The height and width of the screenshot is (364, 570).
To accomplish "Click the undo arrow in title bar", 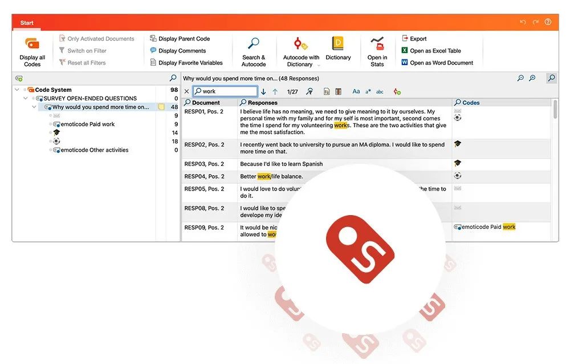I will [523, 22].
